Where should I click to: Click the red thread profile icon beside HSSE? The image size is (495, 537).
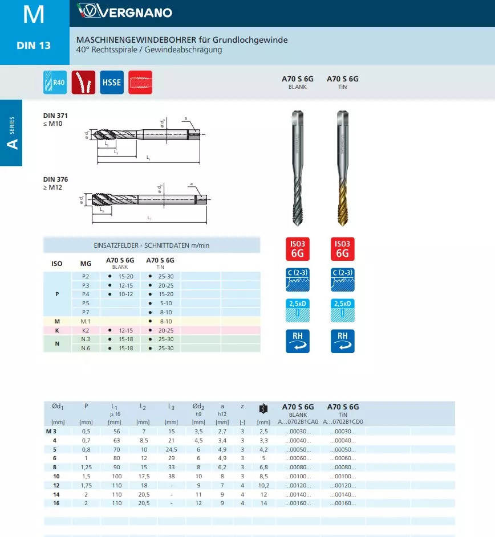(x=140, y=83)
